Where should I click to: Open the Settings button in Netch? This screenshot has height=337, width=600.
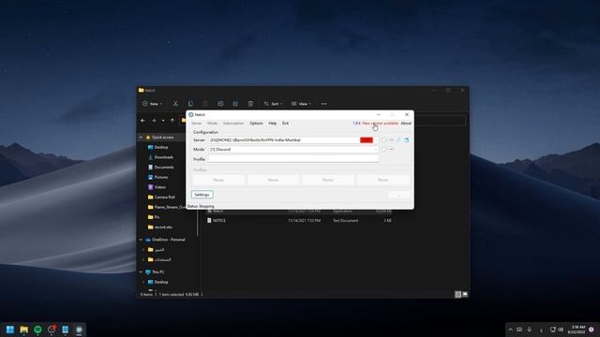[x=202, y=195]
